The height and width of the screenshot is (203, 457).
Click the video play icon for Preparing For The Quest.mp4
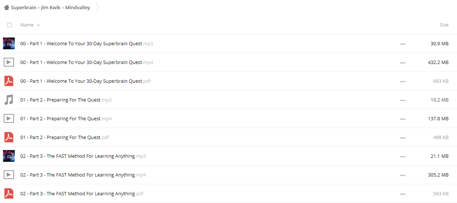pyautogui.click(x=9, y=118)
